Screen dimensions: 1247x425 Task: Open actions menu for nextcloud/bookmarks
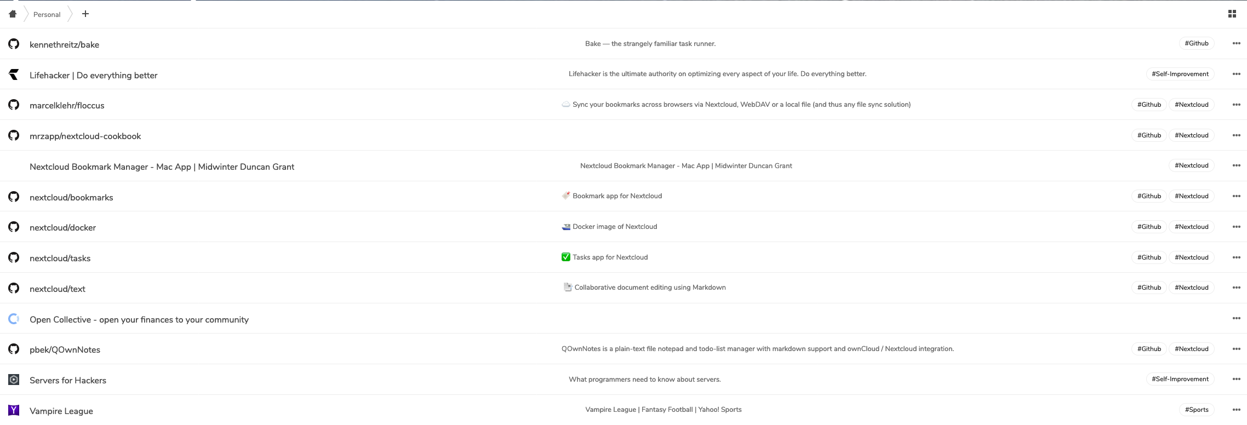coord(1237,196)
